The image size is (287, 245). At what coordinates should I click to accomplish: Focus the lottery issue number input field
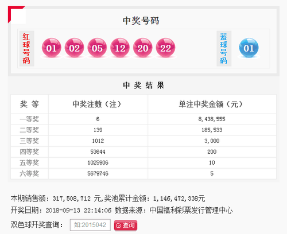(x=90, y=225)
